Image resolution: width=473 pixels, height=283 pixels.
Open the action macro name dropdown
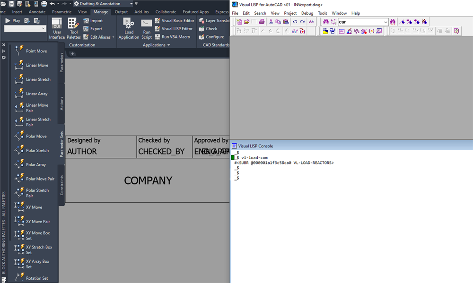coord(43,28)
